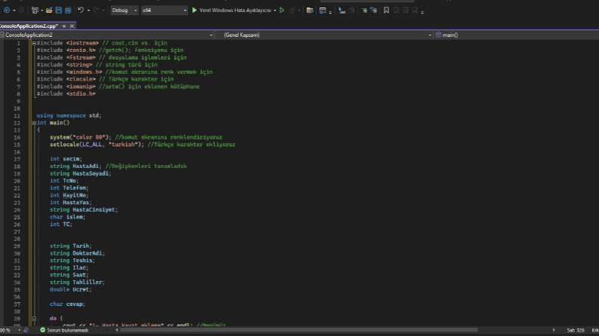This screenshot has height=336, width=599.
Task: Click the setlocale(LC_ALL, "turkish") line
Action: 97,145
